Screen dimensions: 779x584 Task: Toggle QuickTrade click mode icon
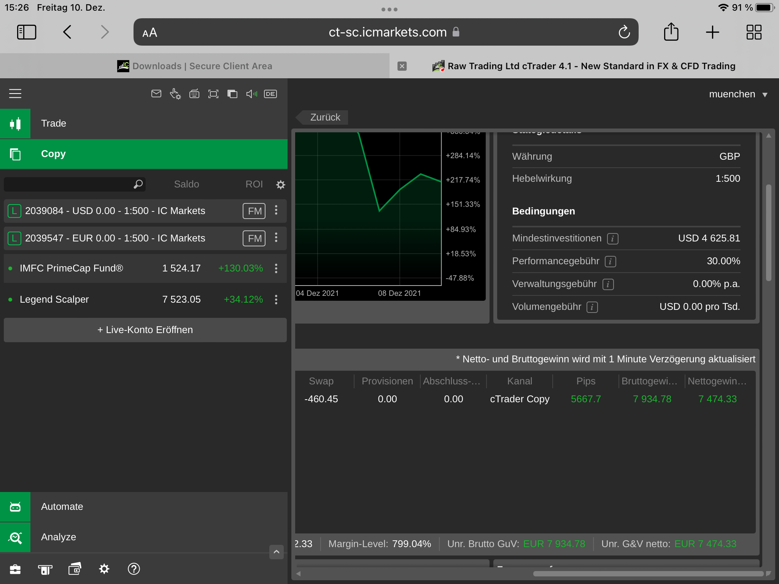[x=175, y=94]
